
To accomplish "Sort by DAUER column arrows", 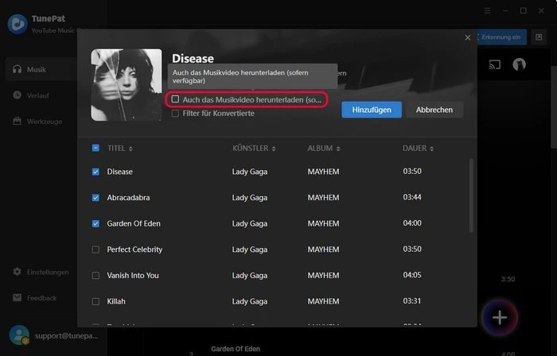I will point(431,149).
